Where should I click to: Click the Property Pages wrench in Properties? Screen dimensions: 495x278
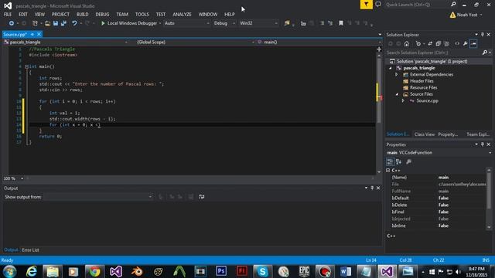[x=408, y=161]
